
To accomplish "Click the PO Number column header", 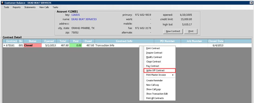I will [167, 41].
